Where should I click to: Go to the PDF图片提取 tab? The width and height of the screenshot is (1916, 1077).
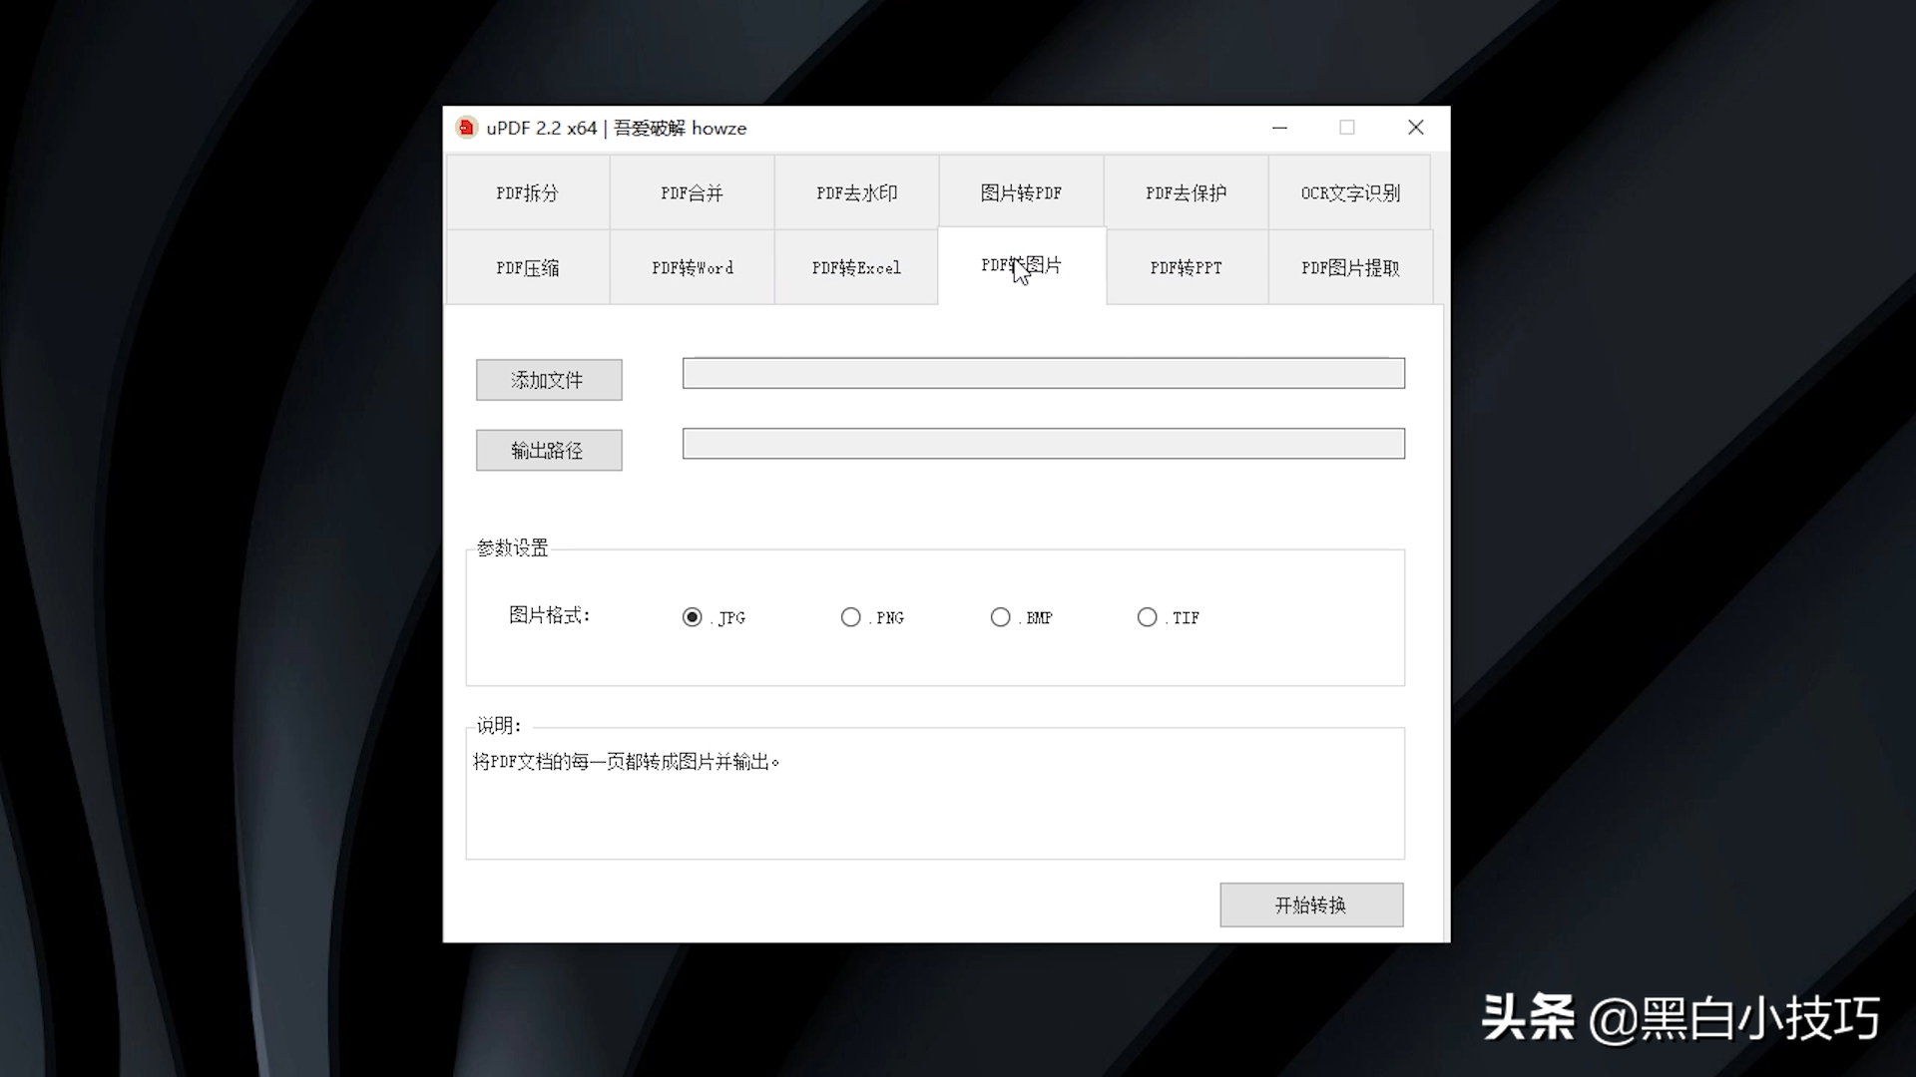click(x=1350, y=267)
